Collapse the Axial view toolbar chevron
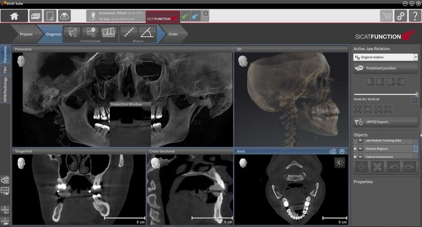Viewport: 422px width, 227px height. 342,151
